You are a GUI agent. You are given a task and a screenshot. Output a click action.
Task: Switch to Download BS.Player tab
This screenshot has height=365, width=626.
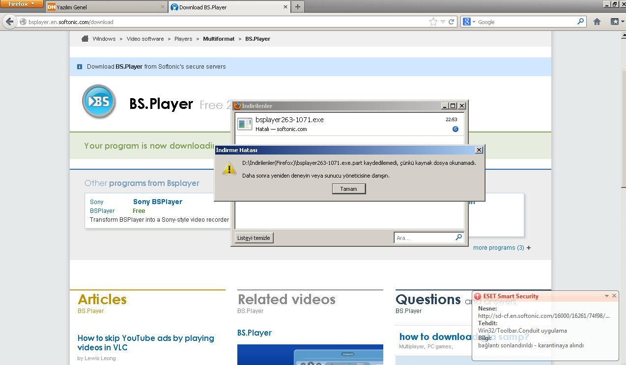[229, 7]
